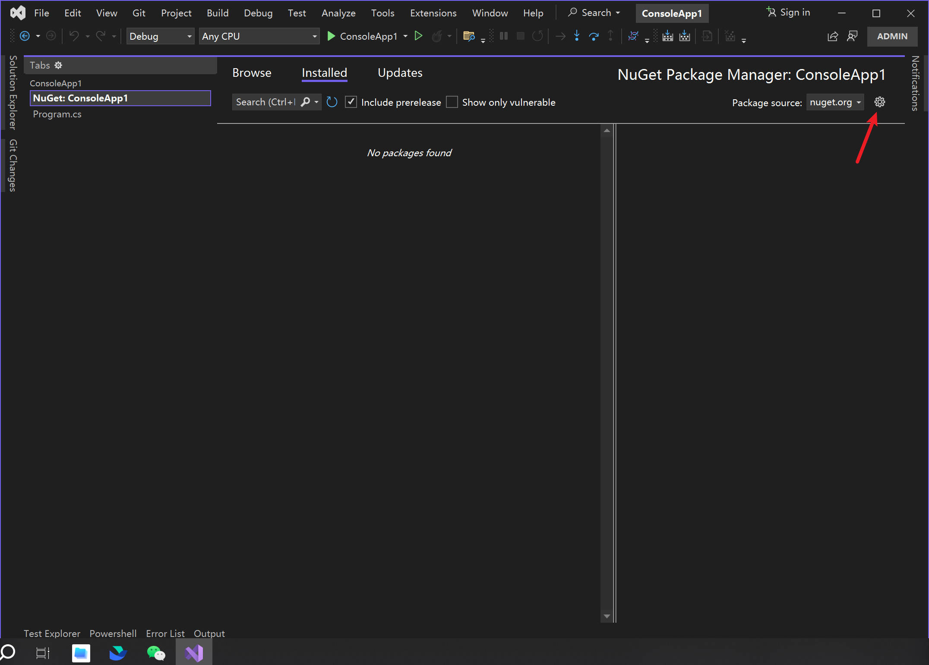Screen dimensions: 929x665
Task: Open WeChat from the taskbar
Action: coord(156,653)
